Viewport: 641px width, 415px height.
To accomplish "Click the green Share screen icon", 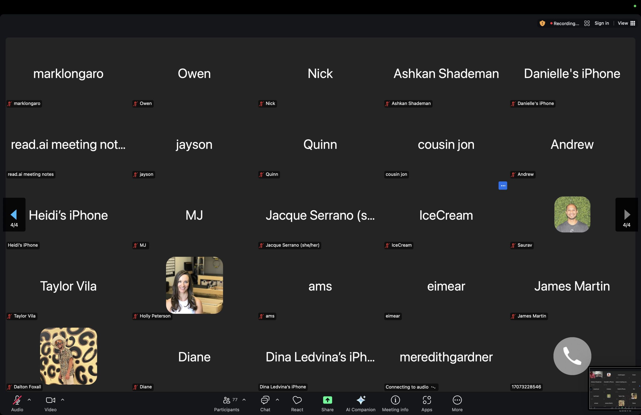I will 327,400.
